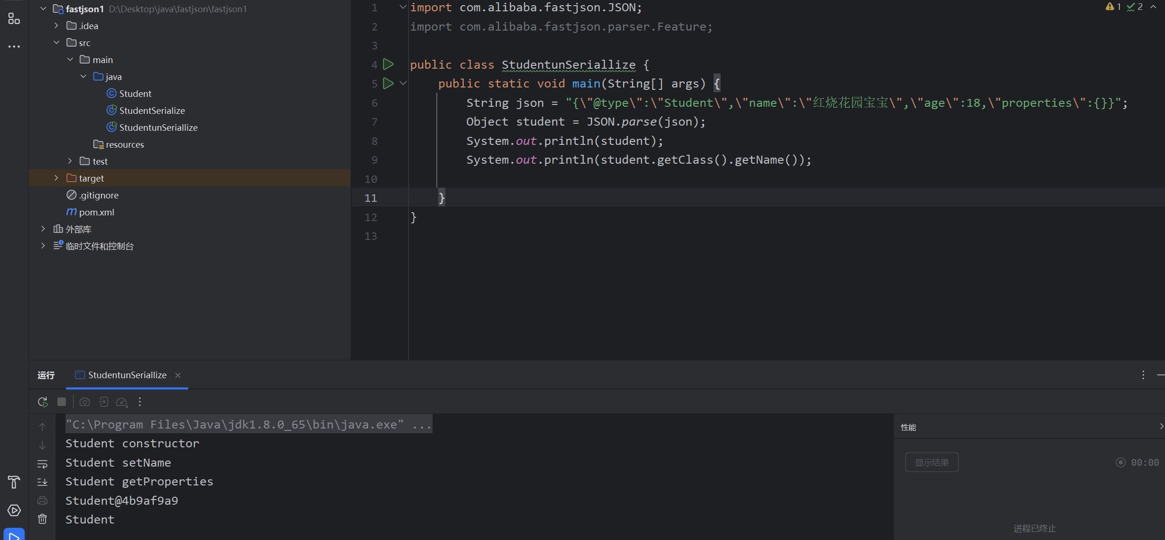Click the print console output icon

pos(42,500)
